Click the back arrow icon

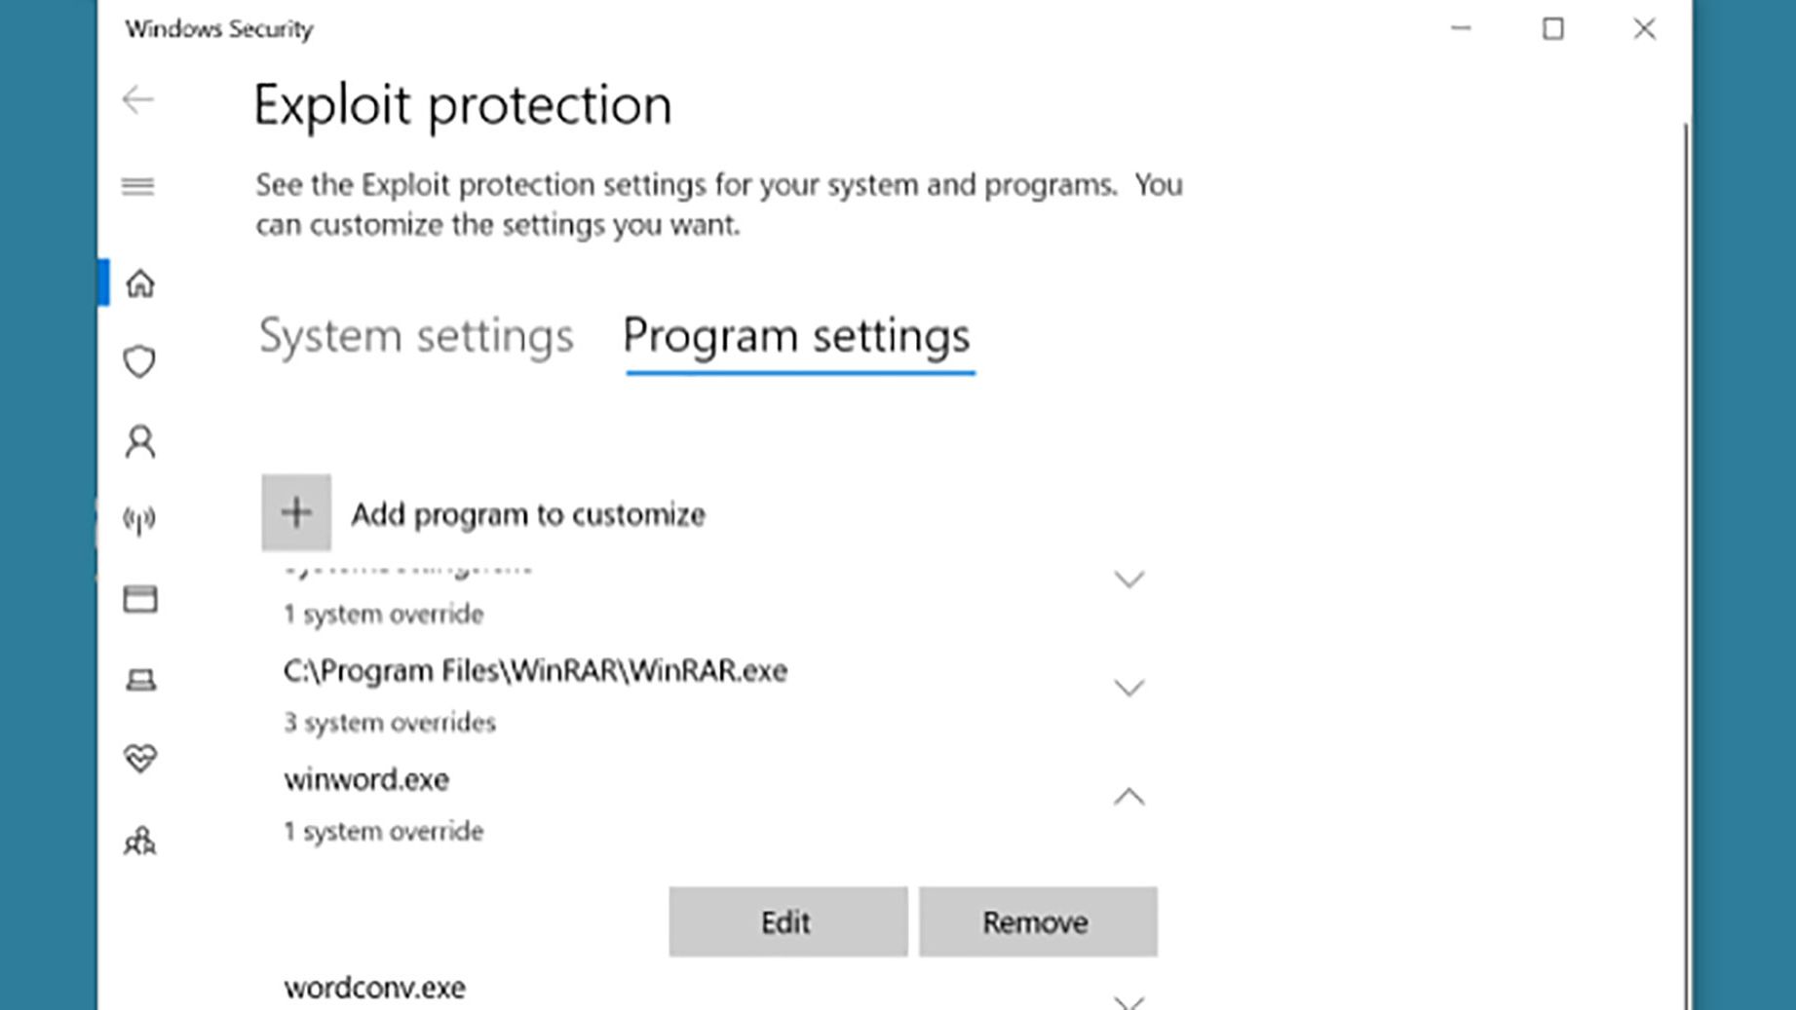coord(138,99)
